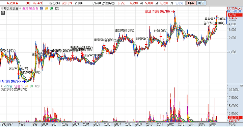Screen dimensions: 243x127
Task: Select the 케이씨피드 stock name label
Action: point(11,8)
